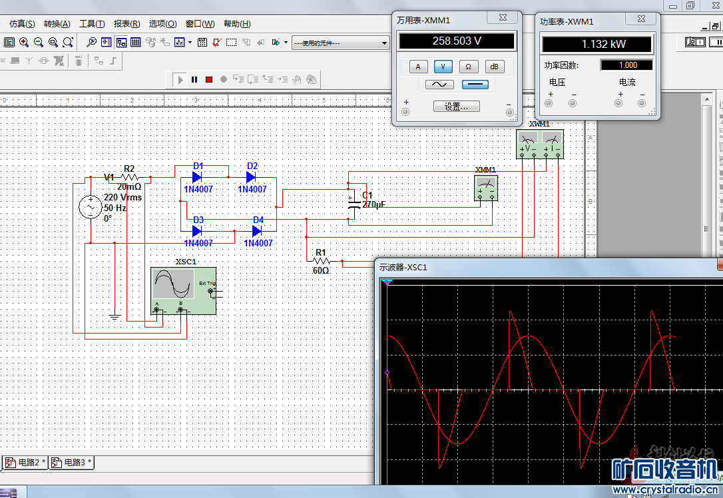Pause the running simulation
This screenshot has height=498, width=723.
[194, 80]
